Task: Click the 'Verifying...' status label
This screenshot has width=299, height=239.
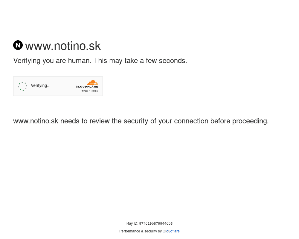Action: [x=41, y=86]
